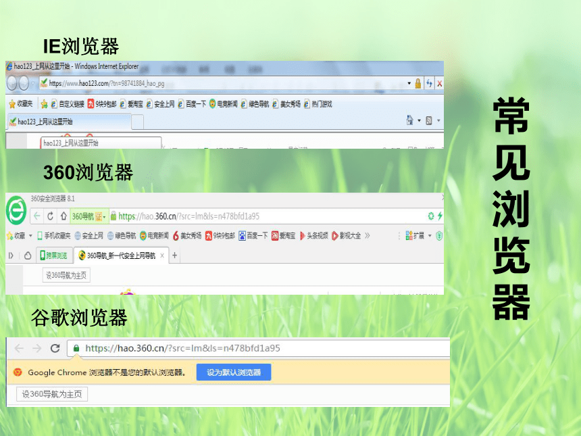The width and height of the screenshot is (581, 436).
Task: Open the 360 电竞新闻 bookmark
Action: point(154,235)
